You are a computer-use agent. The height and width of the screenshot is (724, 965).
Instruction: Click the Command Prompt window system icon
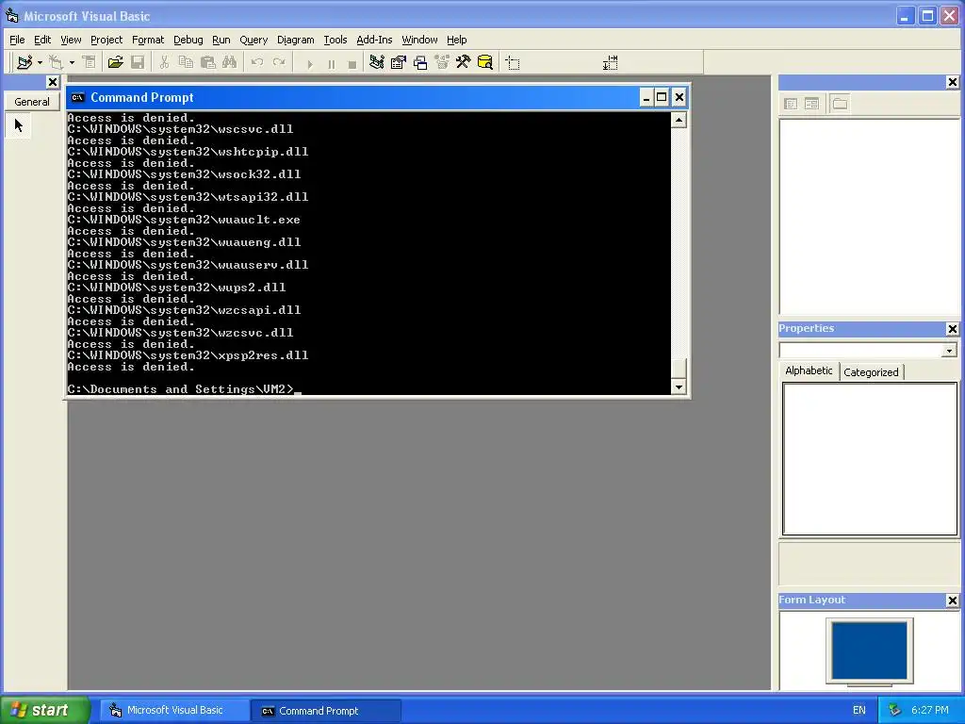click(77, 97)
